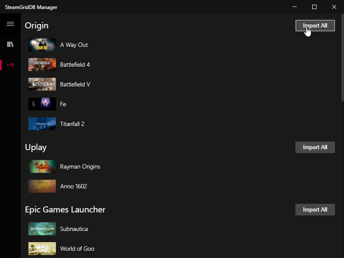Viewport: 344px width, 258px height.
Task: Click Import All for Origin
Action: (315, 25)
